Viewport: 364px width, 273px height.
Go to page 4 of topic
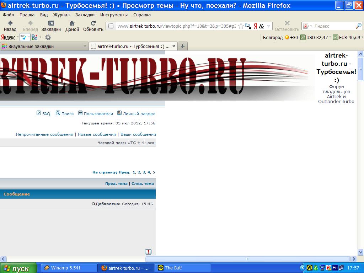click(149, 172)
